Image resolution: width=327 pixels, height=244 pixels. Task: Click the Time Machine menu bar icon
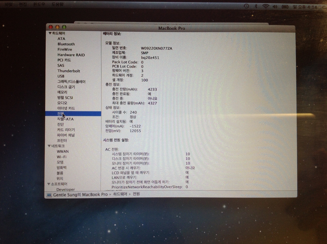point(246,6)
